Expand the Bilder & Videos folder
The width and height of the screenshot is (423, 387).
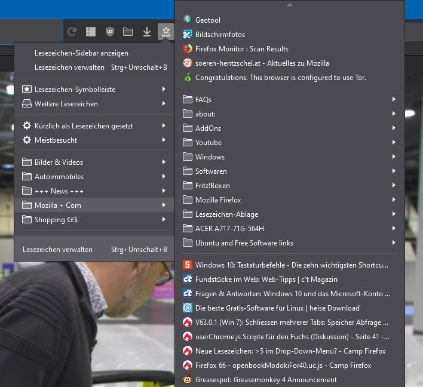(94, 162)
